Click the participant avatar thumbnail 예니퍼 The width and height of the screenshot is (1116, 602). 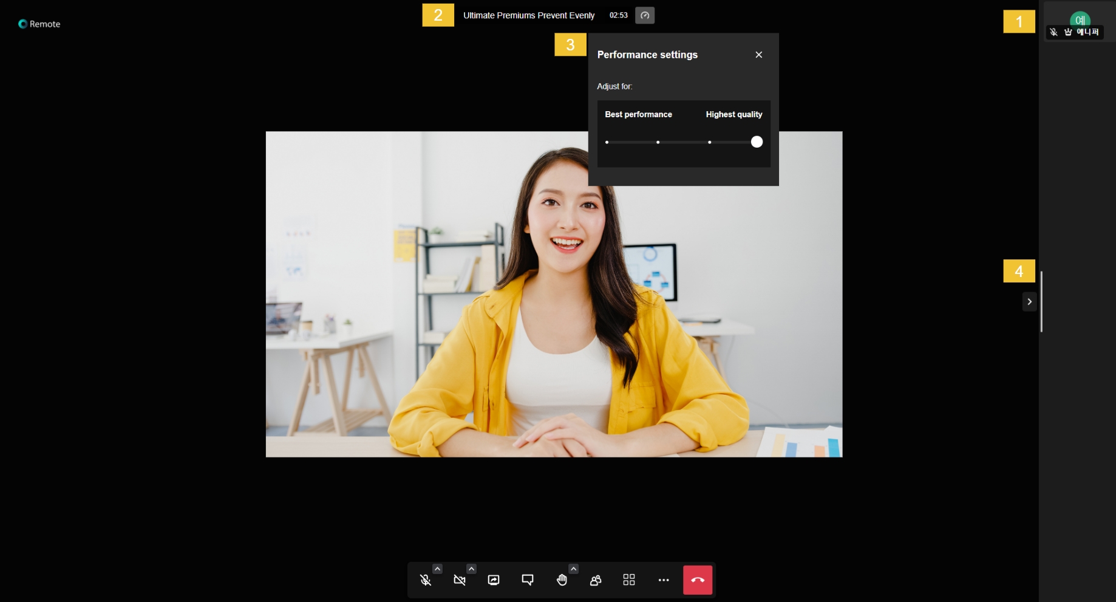point(1080,21)
